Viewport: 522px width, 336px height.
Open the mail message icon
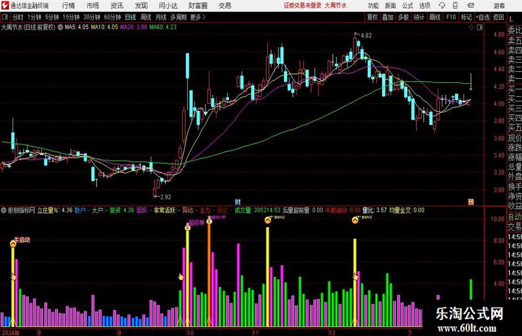coord(471,6)
